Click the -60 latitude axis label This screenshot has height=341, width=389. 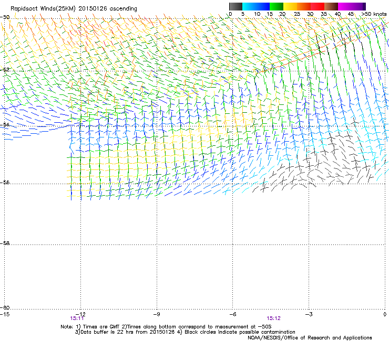[x=5, y=307]
